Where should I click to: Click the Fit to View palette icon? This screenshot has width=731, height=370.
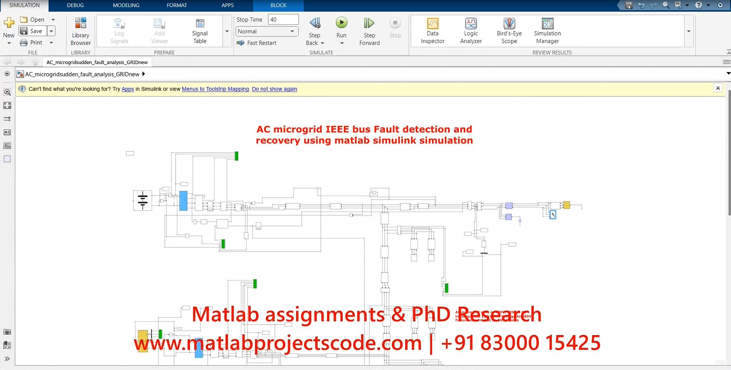pos(7,106)
